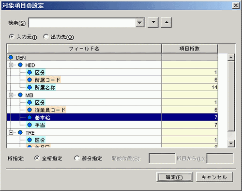This screenshot has width=242, height=191.
Task: Select the 出力先(O) radio button
Action: 46,37
